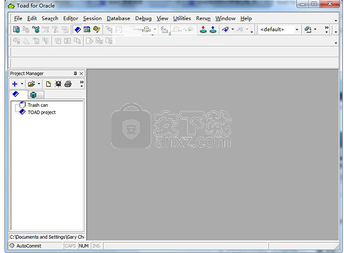Open the Utilities menu
Screen dimensions: 344x253
coord(182,19)
